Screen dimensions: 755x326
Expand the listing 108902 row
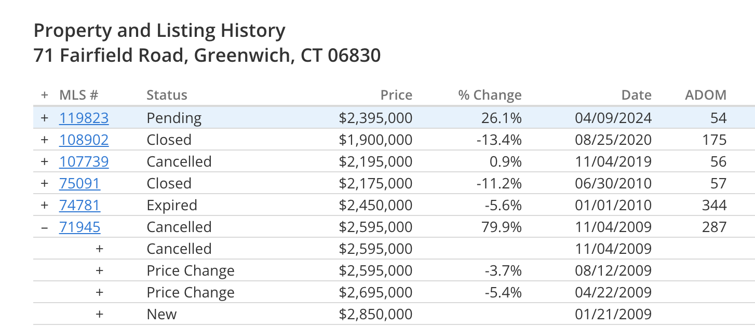[45, 140]
